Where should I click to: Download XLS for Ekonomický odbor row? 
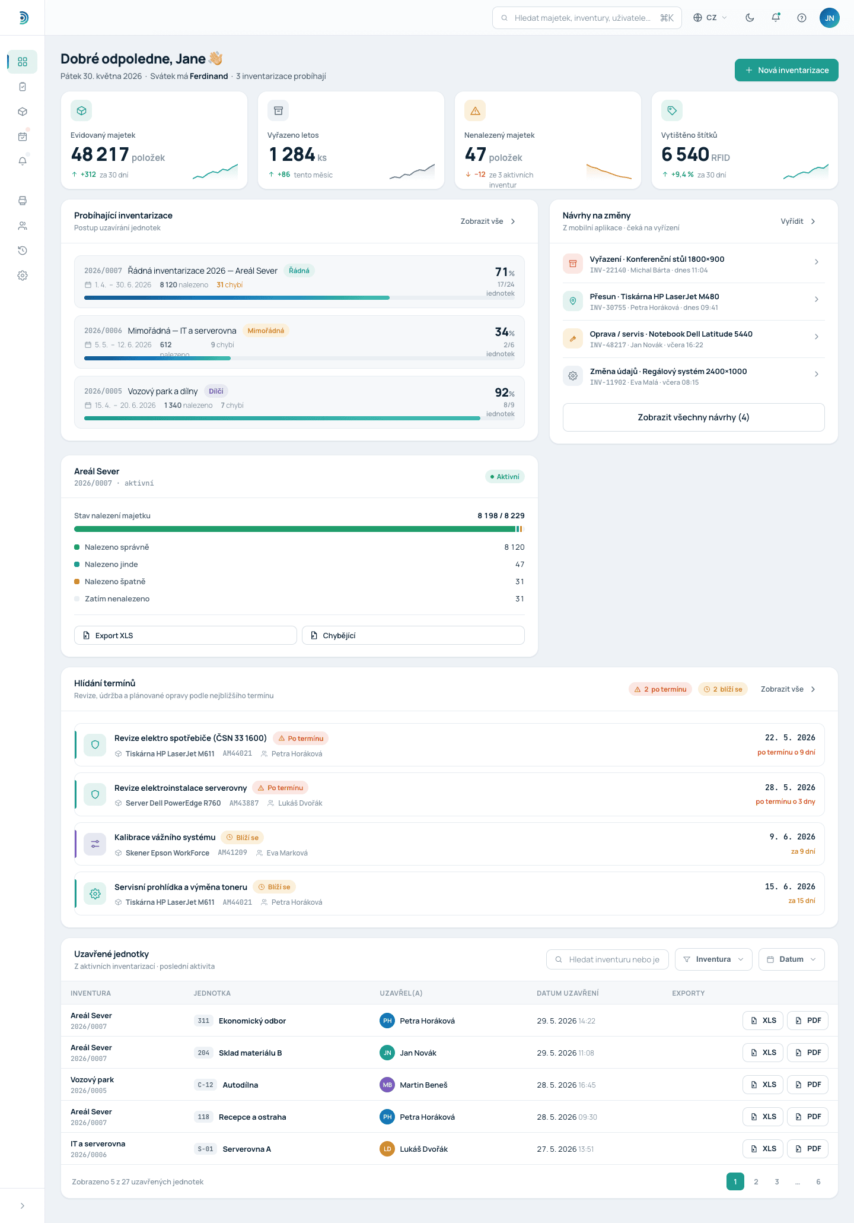pos(763,1021)
